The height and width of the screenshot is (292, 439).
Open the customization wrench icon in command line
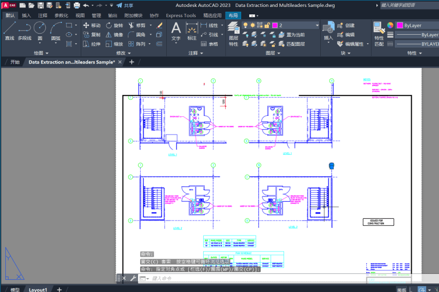133,278
